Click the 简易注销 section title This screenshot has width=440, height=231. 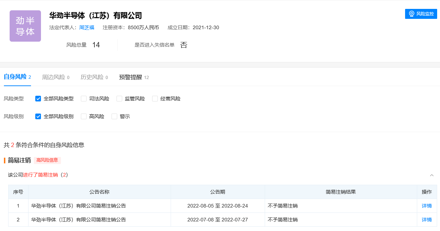(19, 160)
